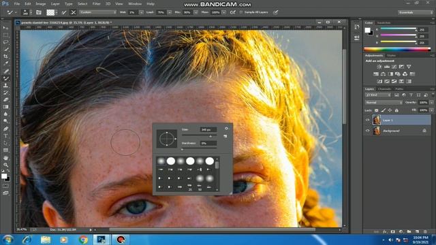Switch to the Styles tab

pos(391,56)
